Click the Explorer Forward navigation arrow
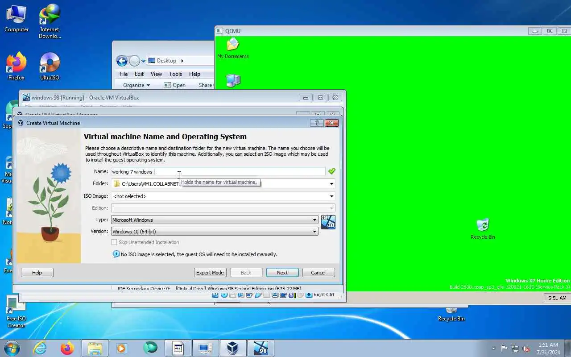The height and width of the screenshot is (357, 571). 134,61
